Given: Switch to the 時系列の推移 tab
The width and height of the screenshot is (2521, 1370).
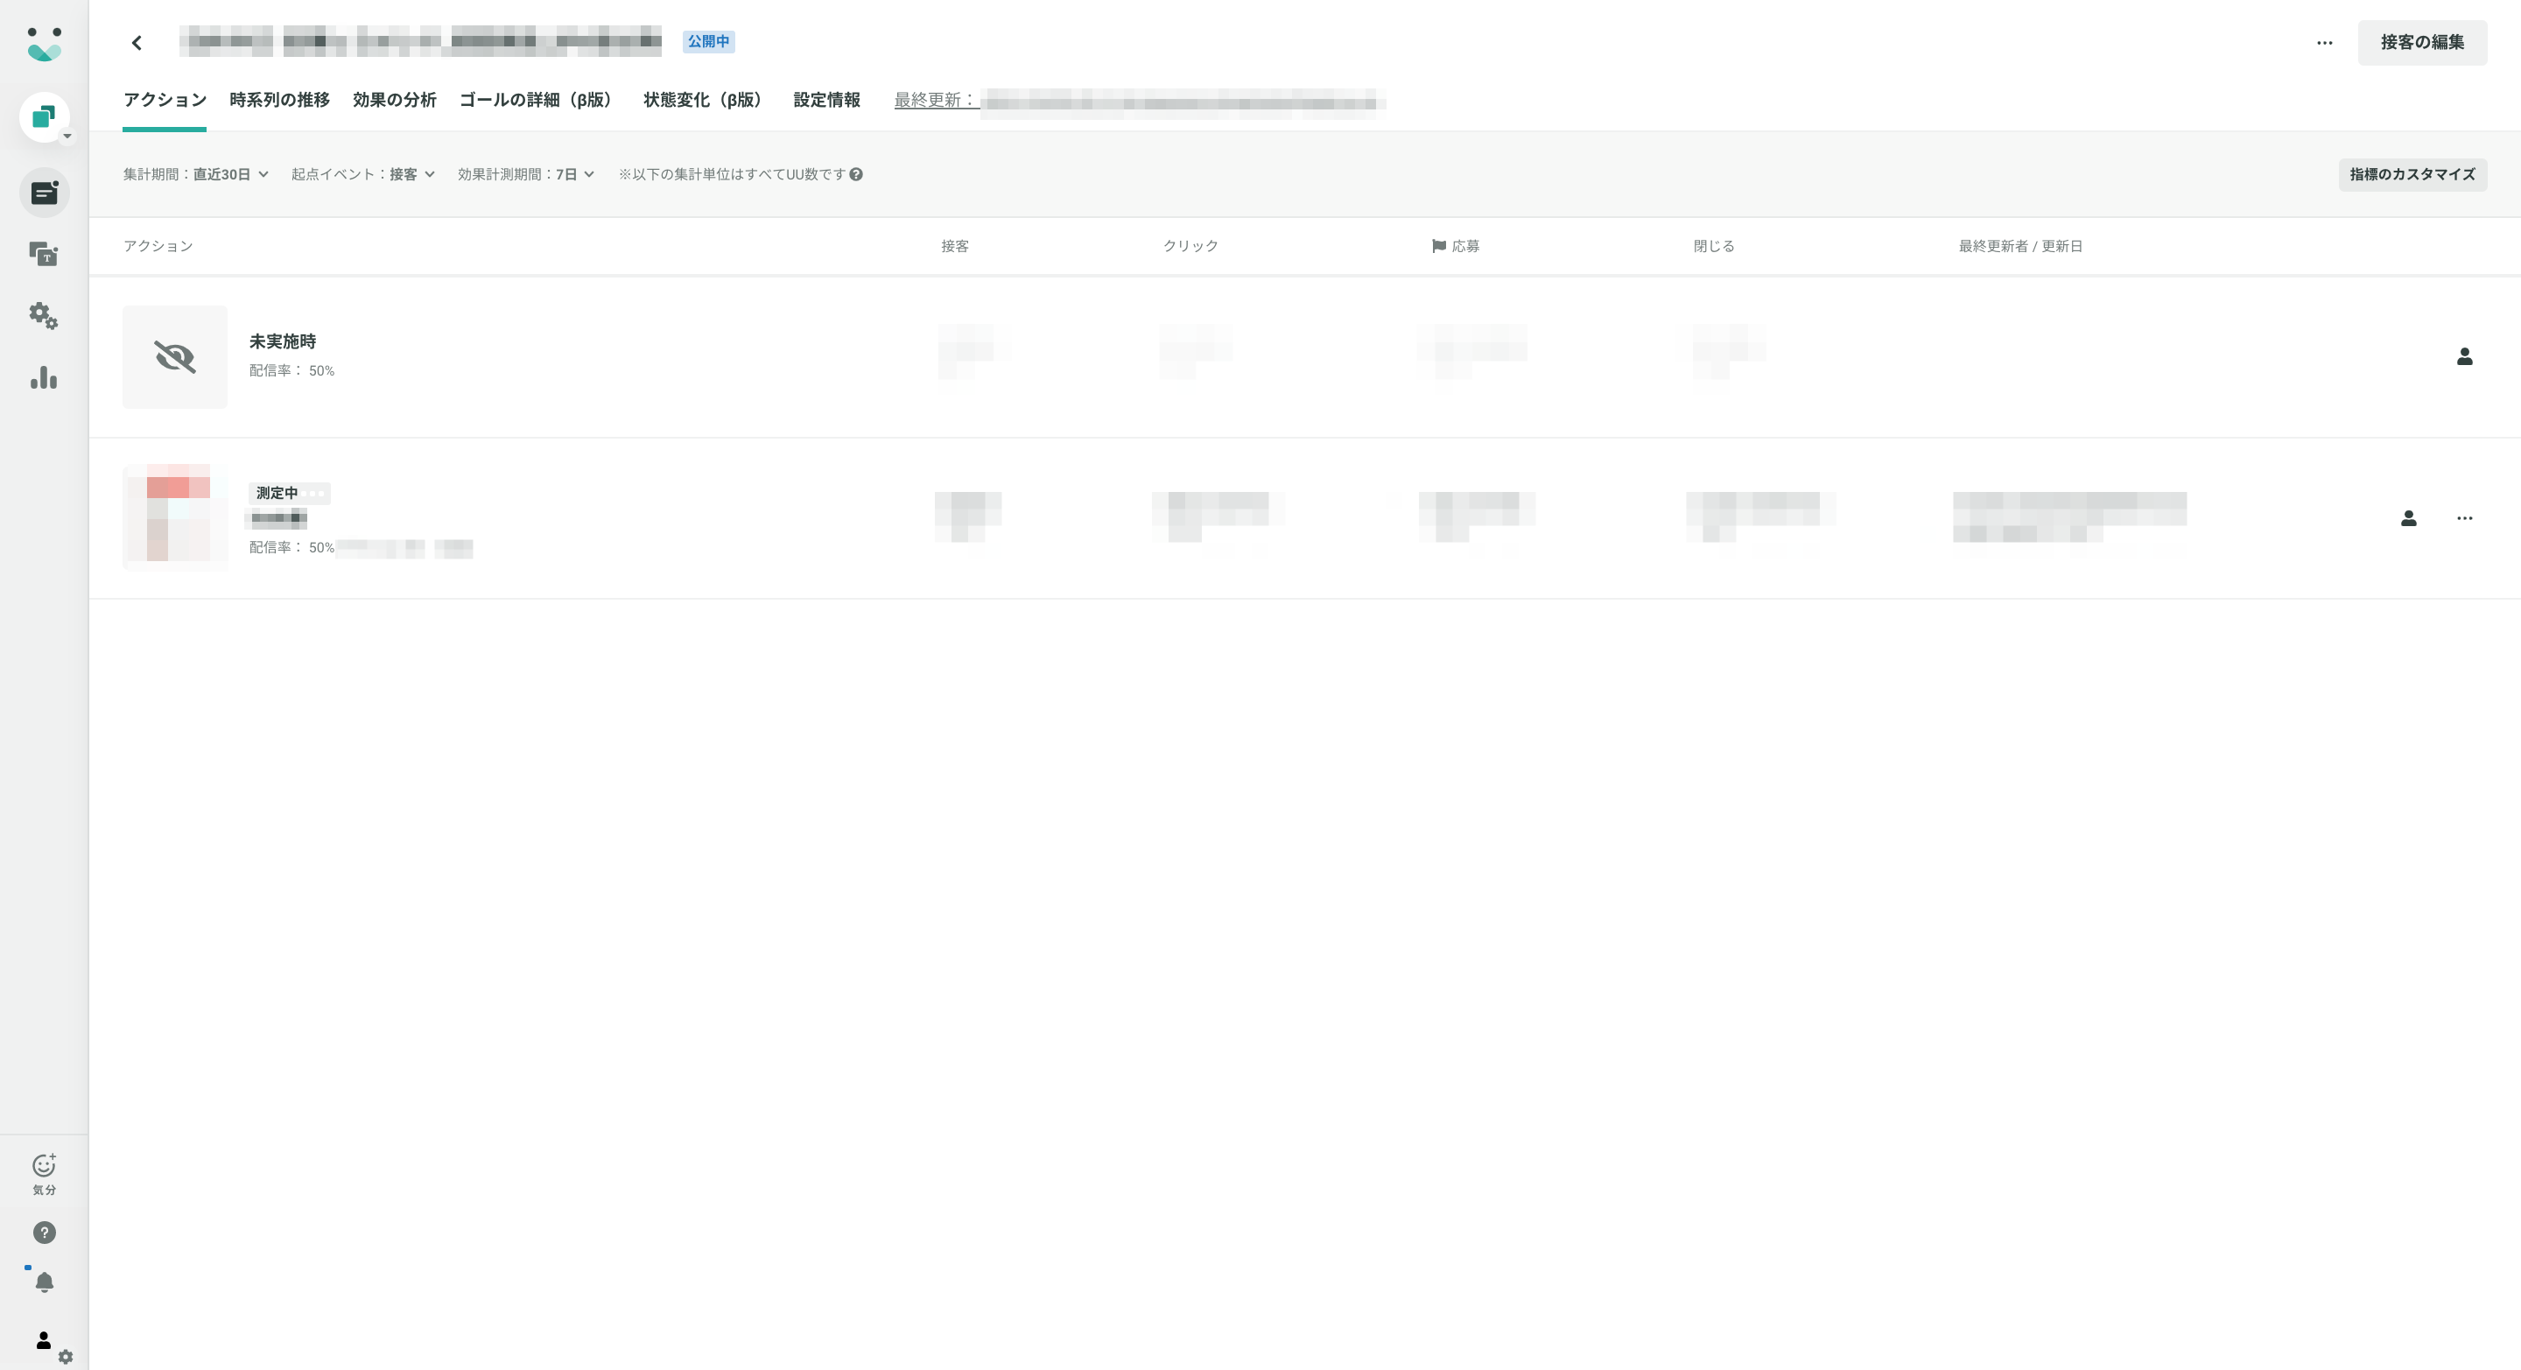Looking at the screenshot, I should 279,100.
